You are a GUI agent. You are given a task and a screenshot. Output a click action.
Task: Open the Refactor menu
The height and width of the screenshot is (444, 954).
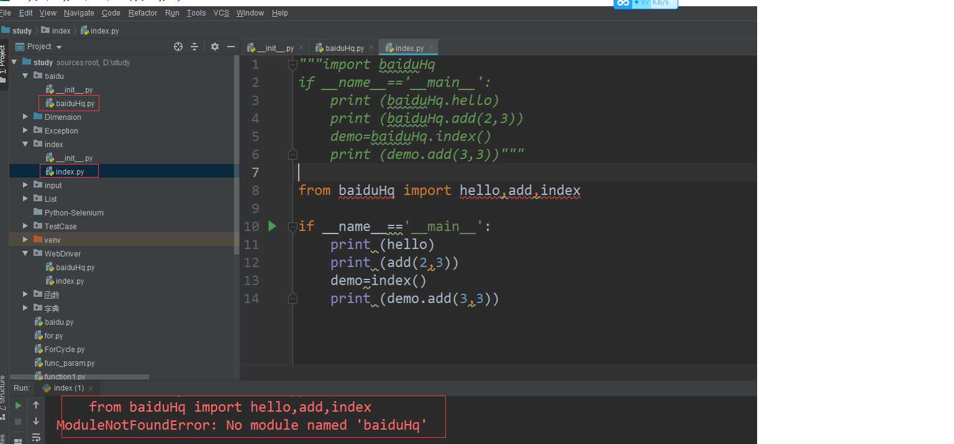point(143,12)
